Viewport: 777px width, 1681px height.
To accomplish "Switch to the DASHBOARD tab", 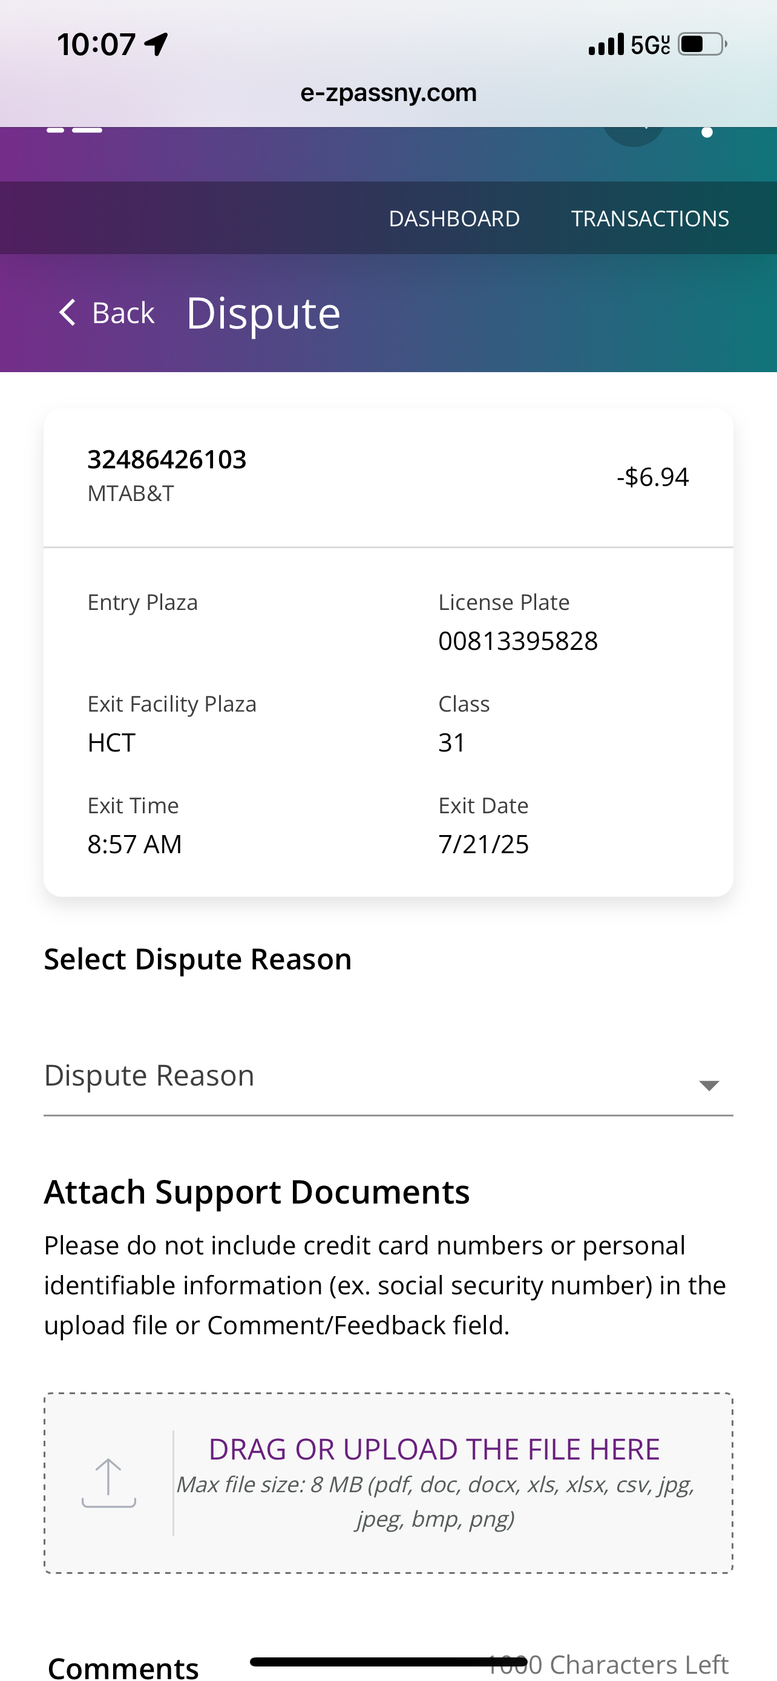I will click(454, 218).
